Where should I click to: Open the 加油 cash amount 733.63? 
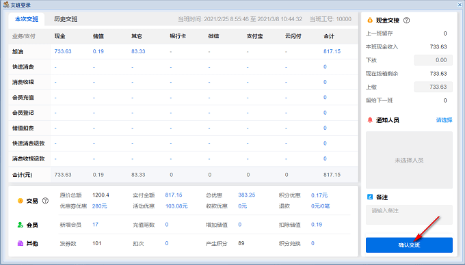point(63,51)
